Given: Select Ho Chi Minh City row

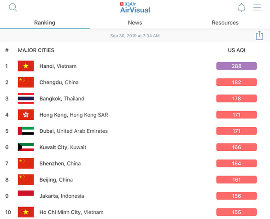Looking at the screenshot, I should (135, 212).
